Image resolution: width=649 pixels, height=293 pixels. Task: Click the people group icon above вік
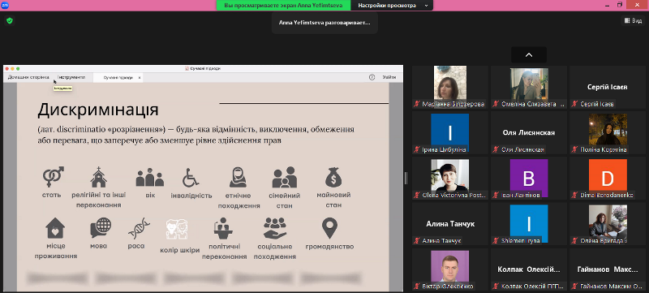click(150, 177)
